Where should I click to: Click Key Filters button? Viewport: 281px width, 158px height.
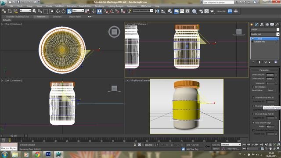coord(233,149)
